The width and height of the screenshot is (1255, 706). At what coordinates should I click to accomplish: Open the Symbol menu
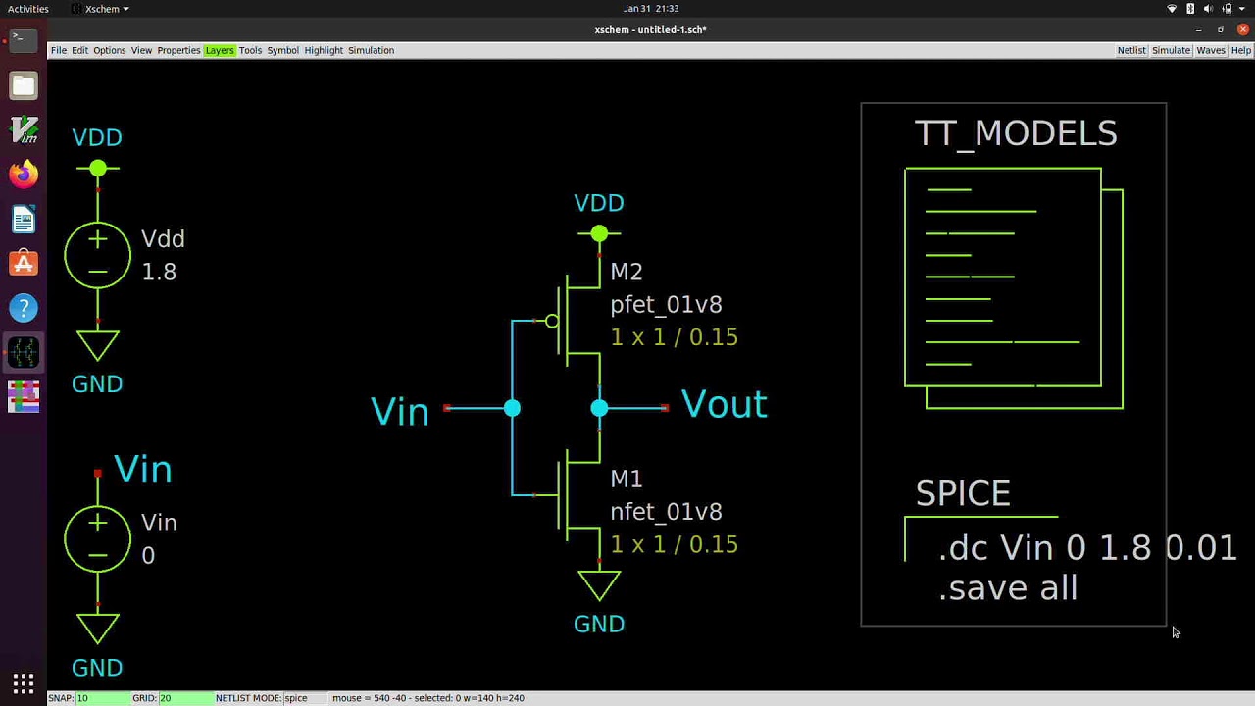tap(282, 50)
